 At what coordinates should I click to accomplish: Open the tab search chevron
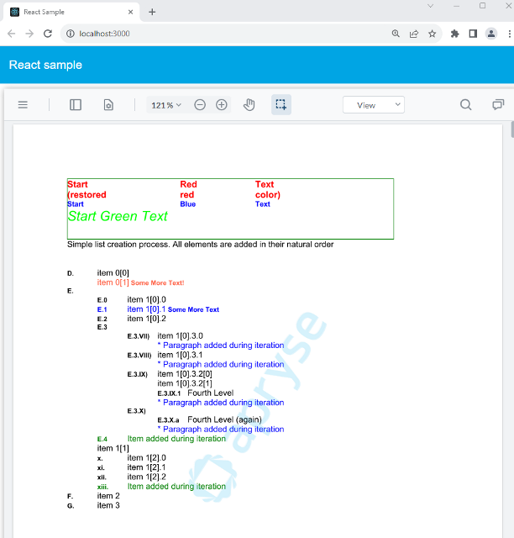tap(430, 6)
